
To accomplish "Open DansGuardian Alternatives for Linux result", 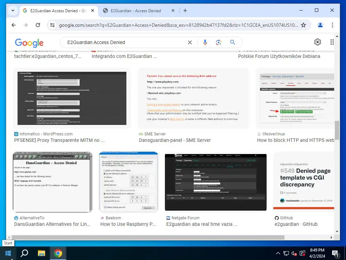I will click(52, 224).
